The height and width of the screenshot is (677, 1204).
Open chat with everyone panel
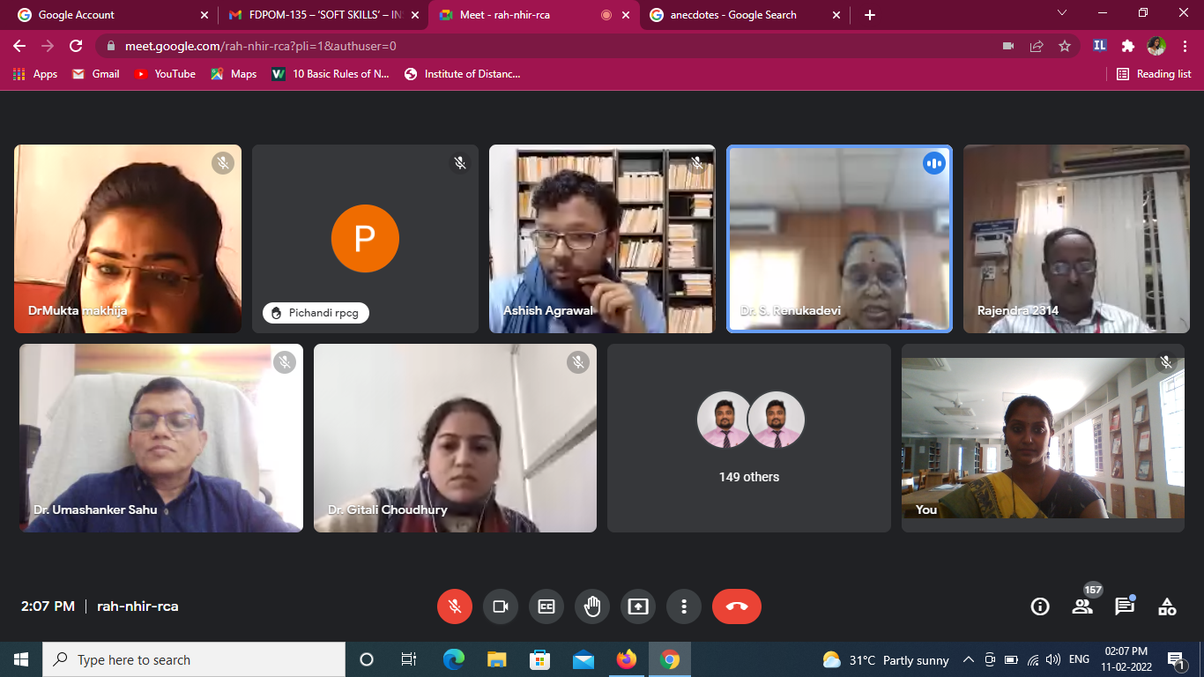click(x=1125, y=606)
